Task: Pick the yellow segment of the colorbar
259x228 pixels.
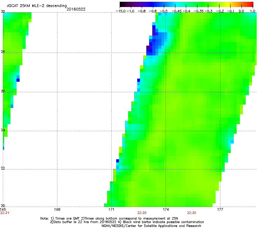Action: pos(228,4)
